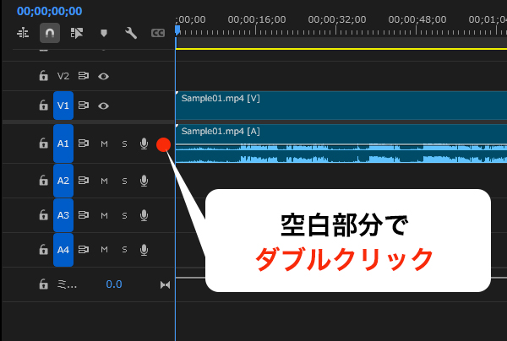Toggle sync lock for V2
The width and height of the screenshot is (507, 341).
(x=84, y=76)
